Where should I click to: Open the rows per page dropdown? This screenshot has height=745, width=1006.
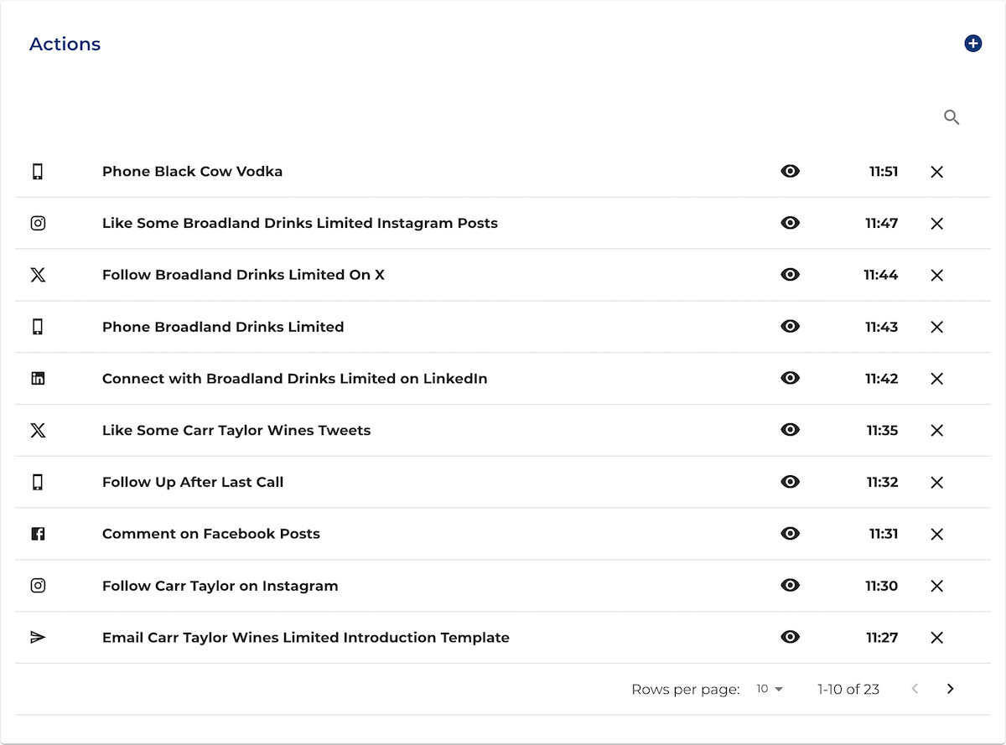point(770,689)
